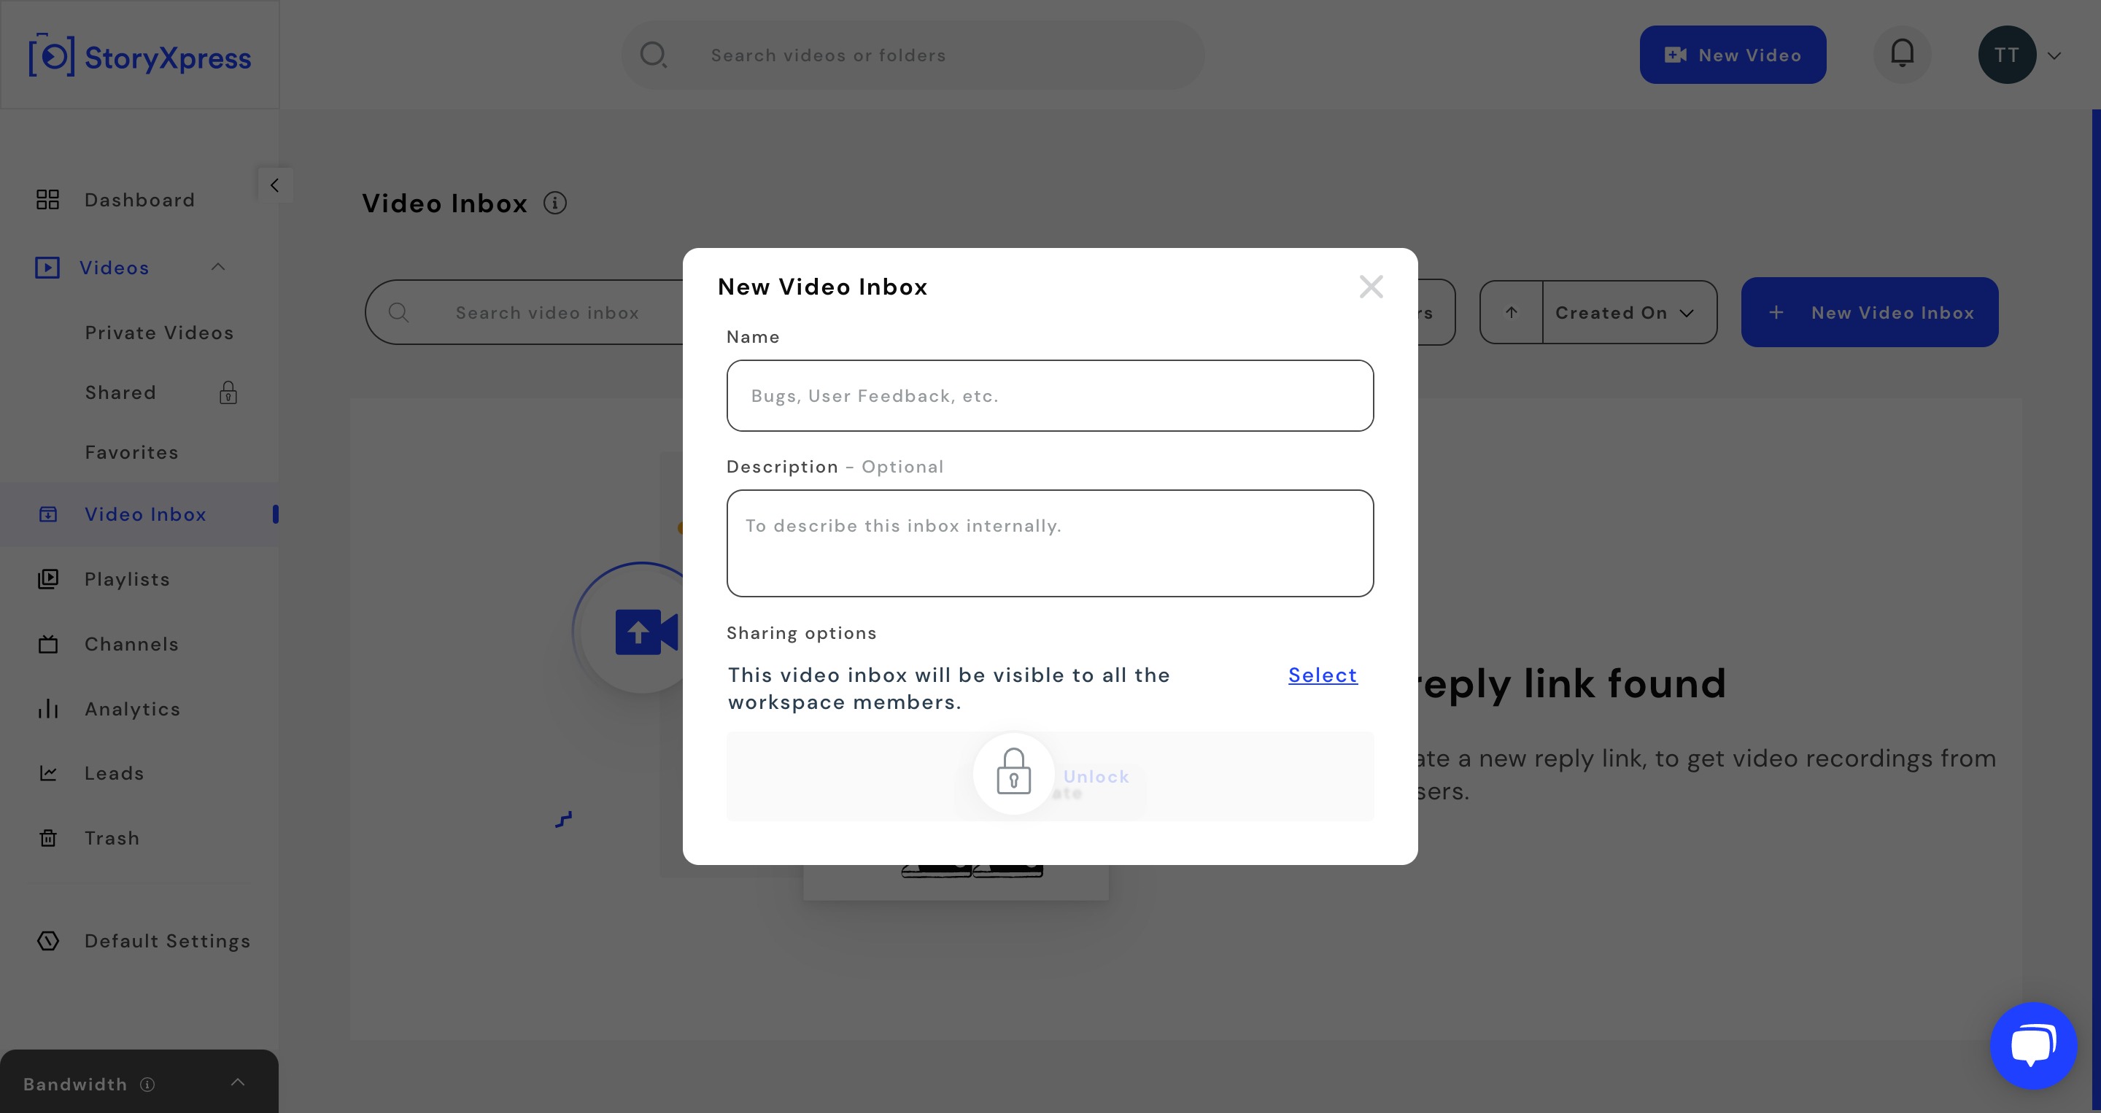Screen dimensions: 2101x1113
Task: Collapse the sidebar with arrow button
Action: click(275, 185)
